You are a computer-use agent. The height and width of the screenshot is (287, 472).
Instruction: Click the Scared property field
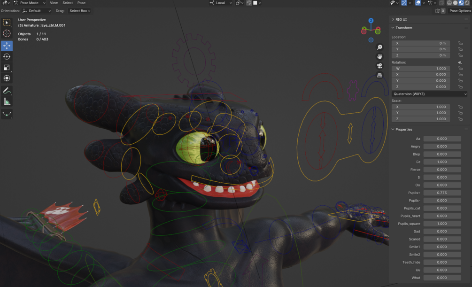pyautogui.click(x=442, y=239)
